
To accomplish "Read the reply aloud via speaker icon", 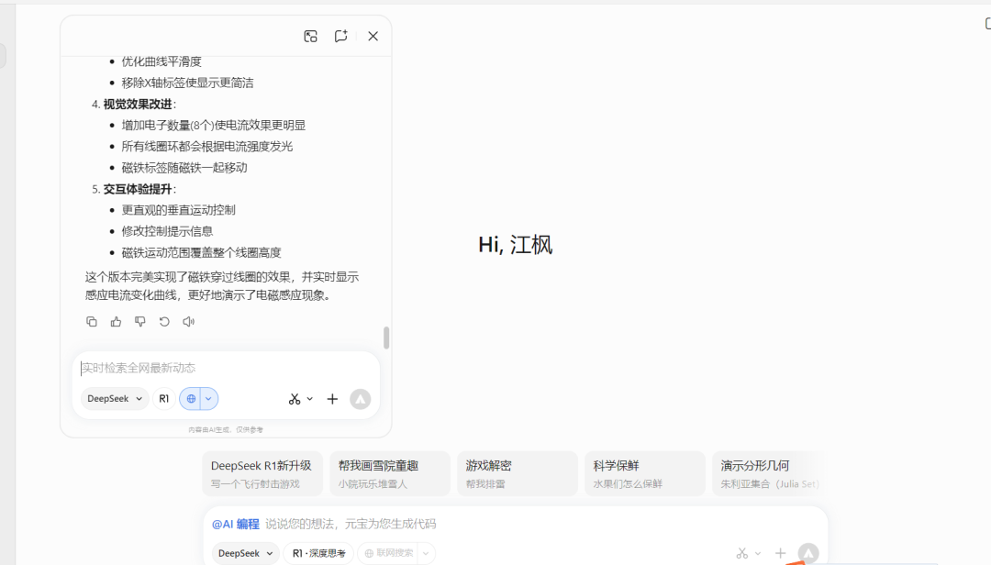I will pos(188,321).
